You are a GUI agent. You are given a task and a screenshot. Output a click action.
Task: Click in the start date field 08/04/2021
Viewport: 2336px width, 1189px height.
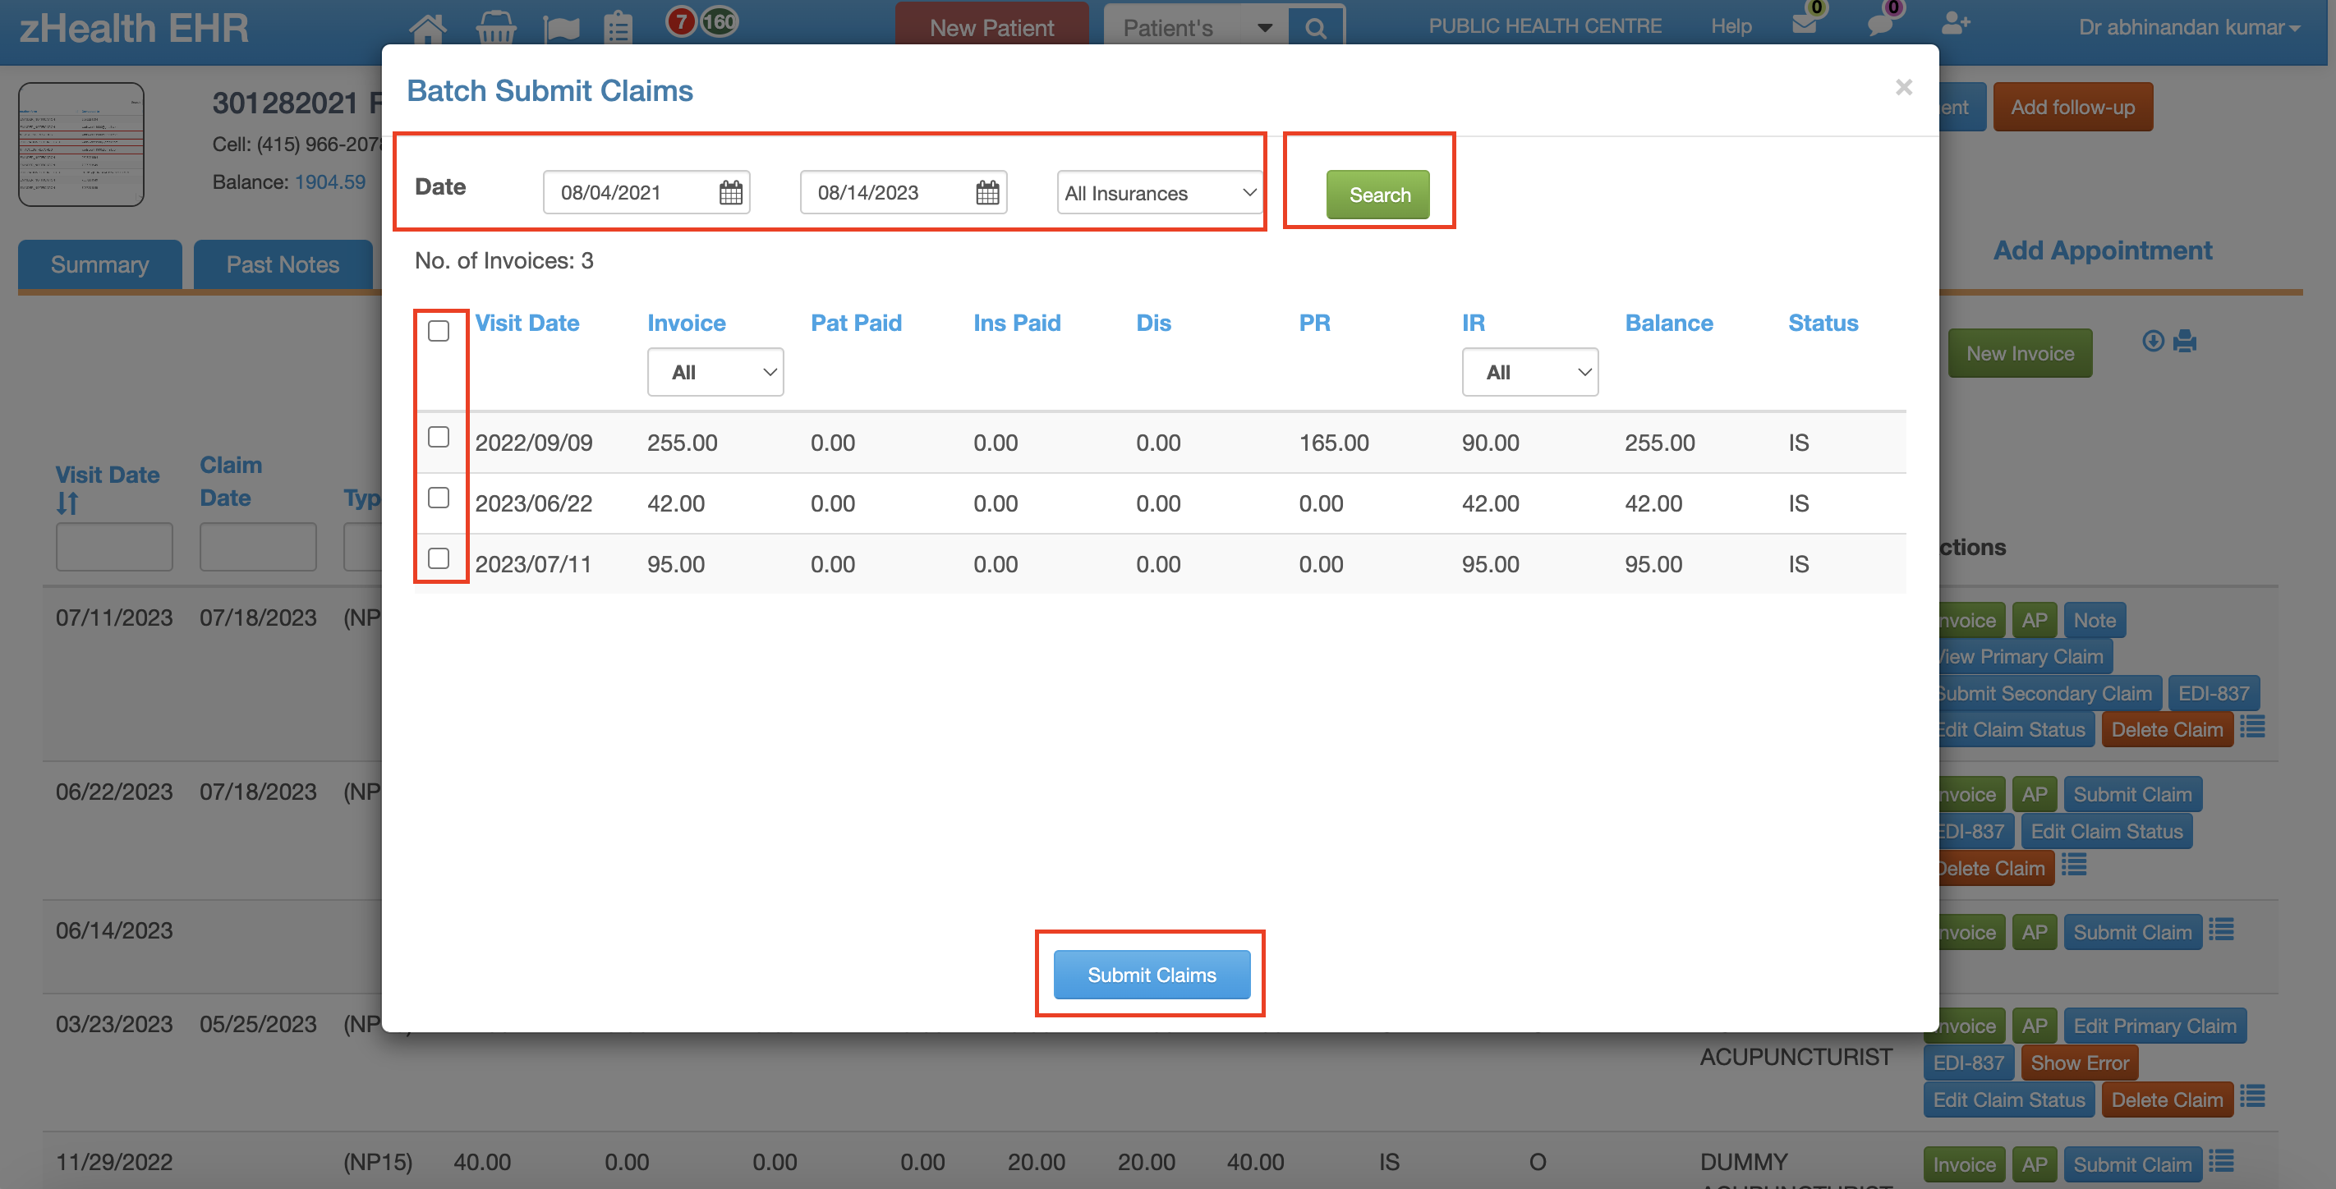[x=646, y=192]
